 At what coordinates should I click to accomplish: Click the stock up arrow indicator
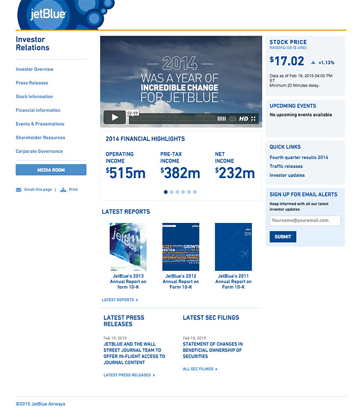coord(313,63)
